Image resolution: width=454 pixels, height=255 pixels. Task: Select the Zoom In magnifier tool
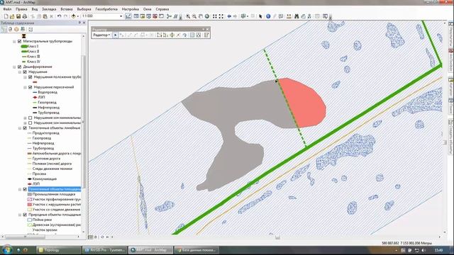(188, 16)
